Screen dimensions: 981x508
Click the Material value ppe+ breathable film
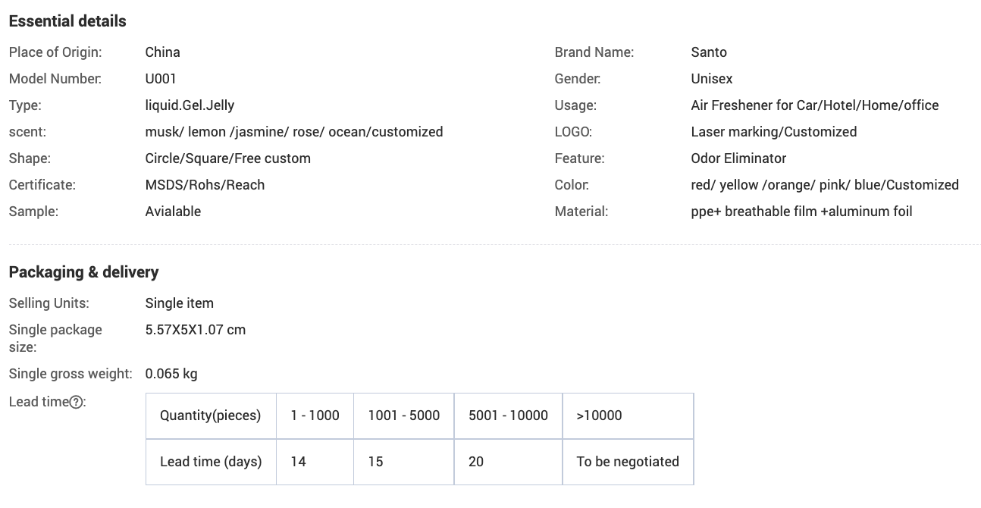pos(801,212)
